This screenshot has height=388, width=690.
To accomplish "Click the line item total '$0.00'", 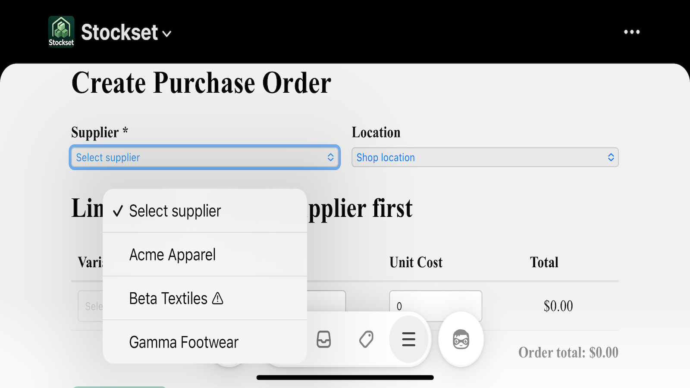I will [558, 306].
